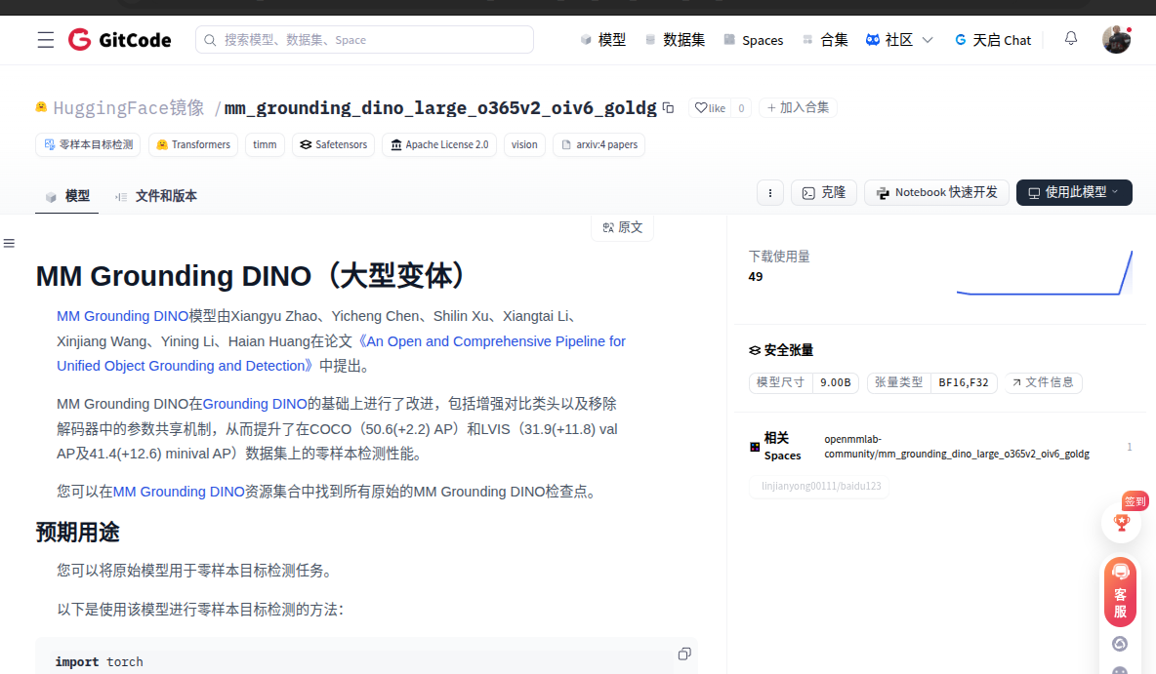Open the first MM Grounding DINO link
The width and height of the screenshot is (1156, 674).
point(122,316)
